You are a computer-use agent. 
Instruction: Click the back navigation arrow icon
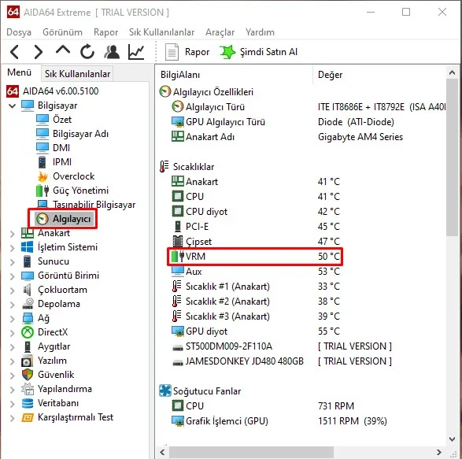[14, 52]
